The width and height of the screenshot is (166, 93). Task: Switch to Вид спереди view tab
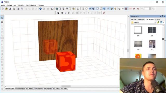click(x=39, y=89)
